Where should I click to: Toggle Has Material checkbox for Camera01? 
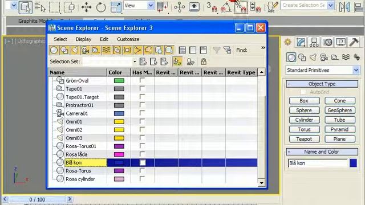(x=142, y=113)
